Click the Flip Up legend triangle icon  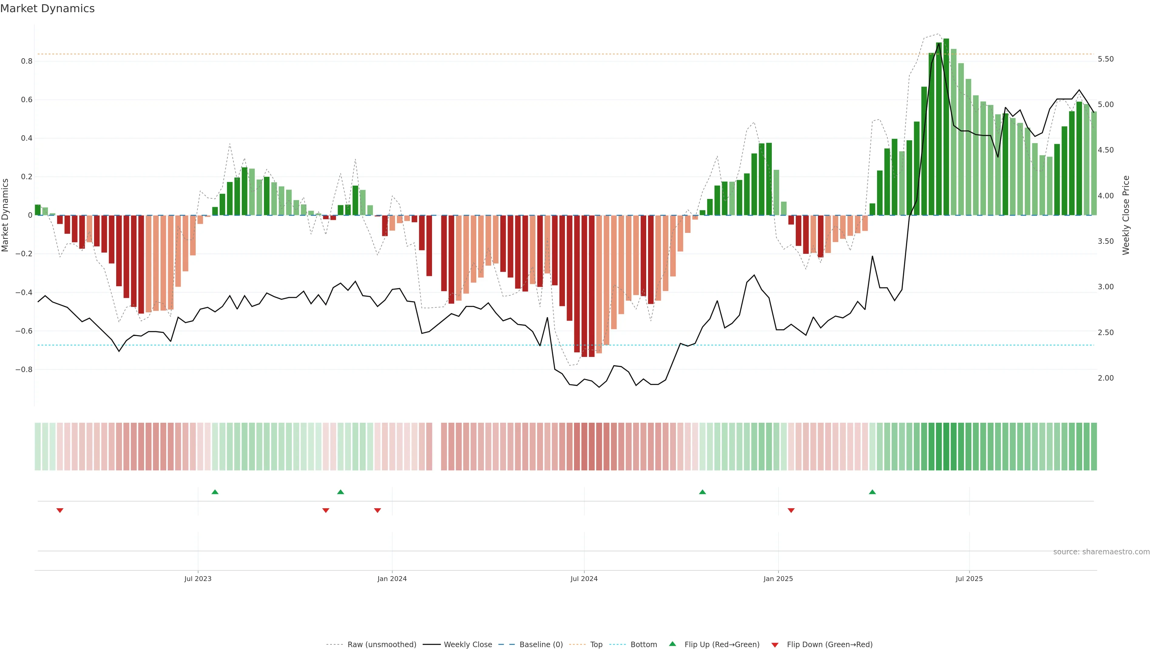tap(673, 644)
